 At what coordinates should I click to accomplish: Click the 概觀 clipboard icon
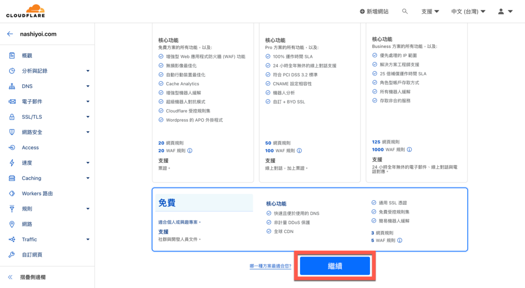pyautogui.click(x=12, y=56)
